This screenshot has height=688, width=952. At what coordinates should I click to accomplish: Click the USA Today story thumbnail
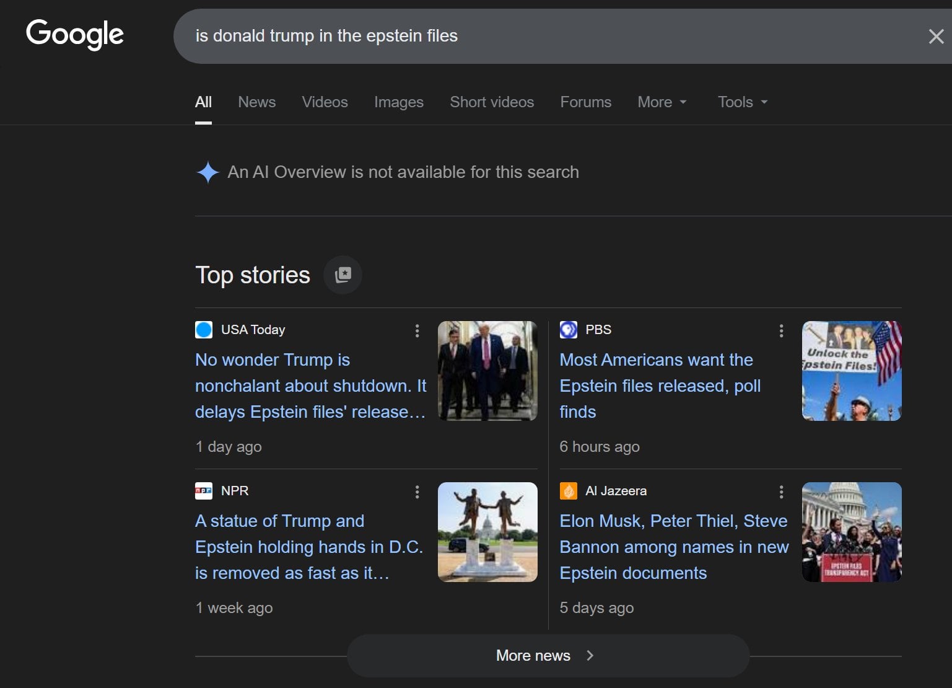487,371
